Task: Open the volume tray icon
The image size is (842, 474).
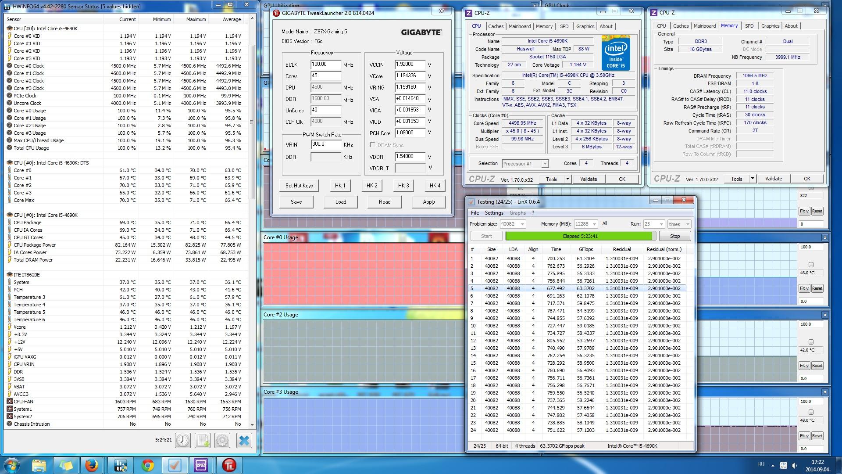Action: (x=794, y=465)
